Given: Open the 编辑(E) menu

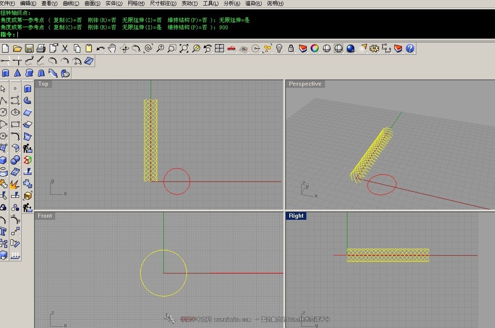Looking at the screenshot, I should click(28, 3).
